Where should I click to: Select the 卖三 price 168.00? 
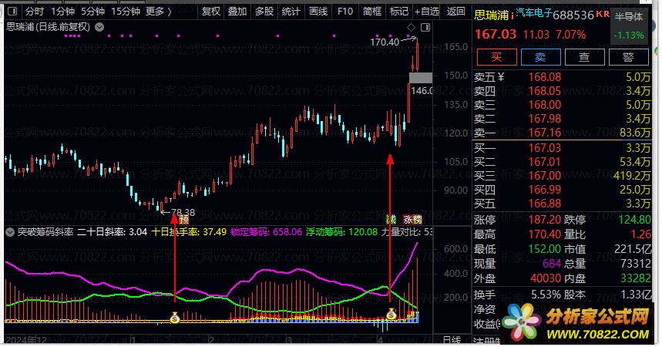click(545, 105)
